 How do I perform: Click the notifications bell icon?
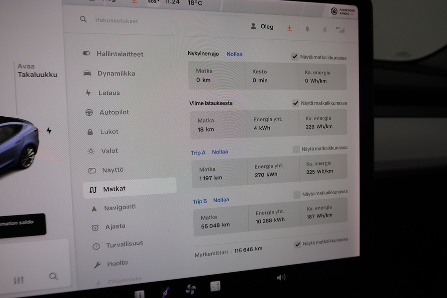[307, 29]
